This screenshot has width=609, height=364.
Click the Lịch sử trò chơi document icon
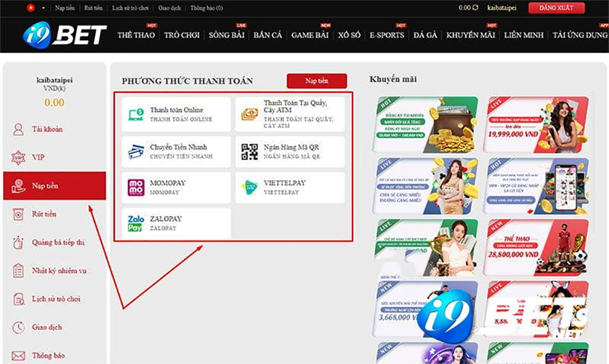click(x=18, y=299)
